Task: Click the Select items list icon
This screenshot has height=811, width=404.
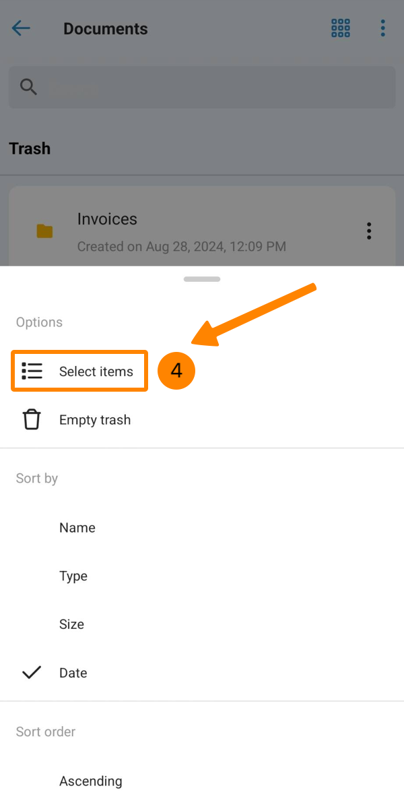Action: (x=32, y=371)
